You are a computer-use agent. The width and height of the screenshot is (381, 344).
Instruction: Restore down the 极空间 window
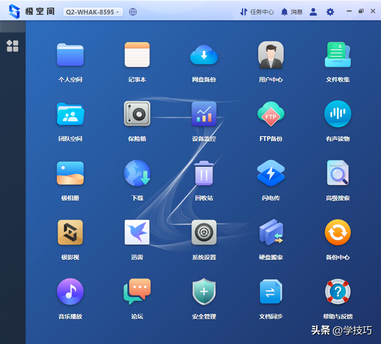point(361,11)
